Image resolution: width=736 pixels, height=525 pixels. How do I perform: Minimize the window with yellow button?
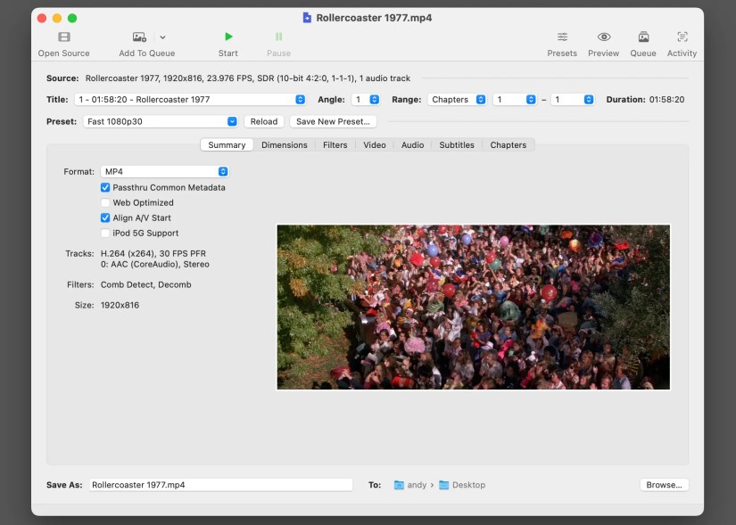pyautogui.click(x=57, y=19)
